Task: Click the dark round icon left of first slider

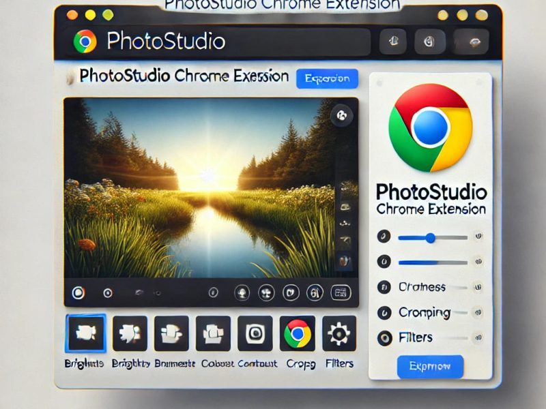Action: [384, 237]
